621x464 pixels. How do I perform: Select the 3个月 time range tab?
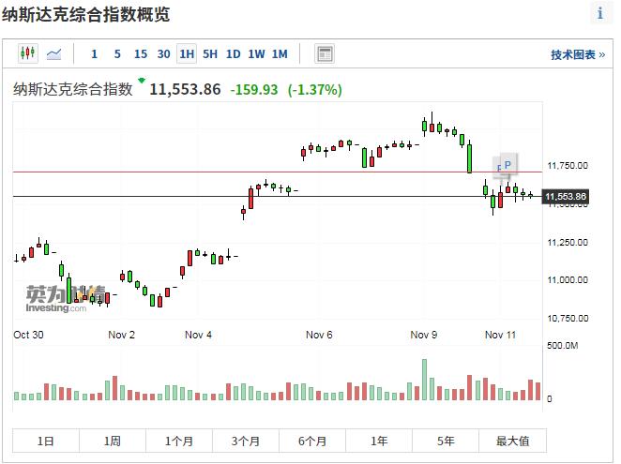click(x=245, y=441)
